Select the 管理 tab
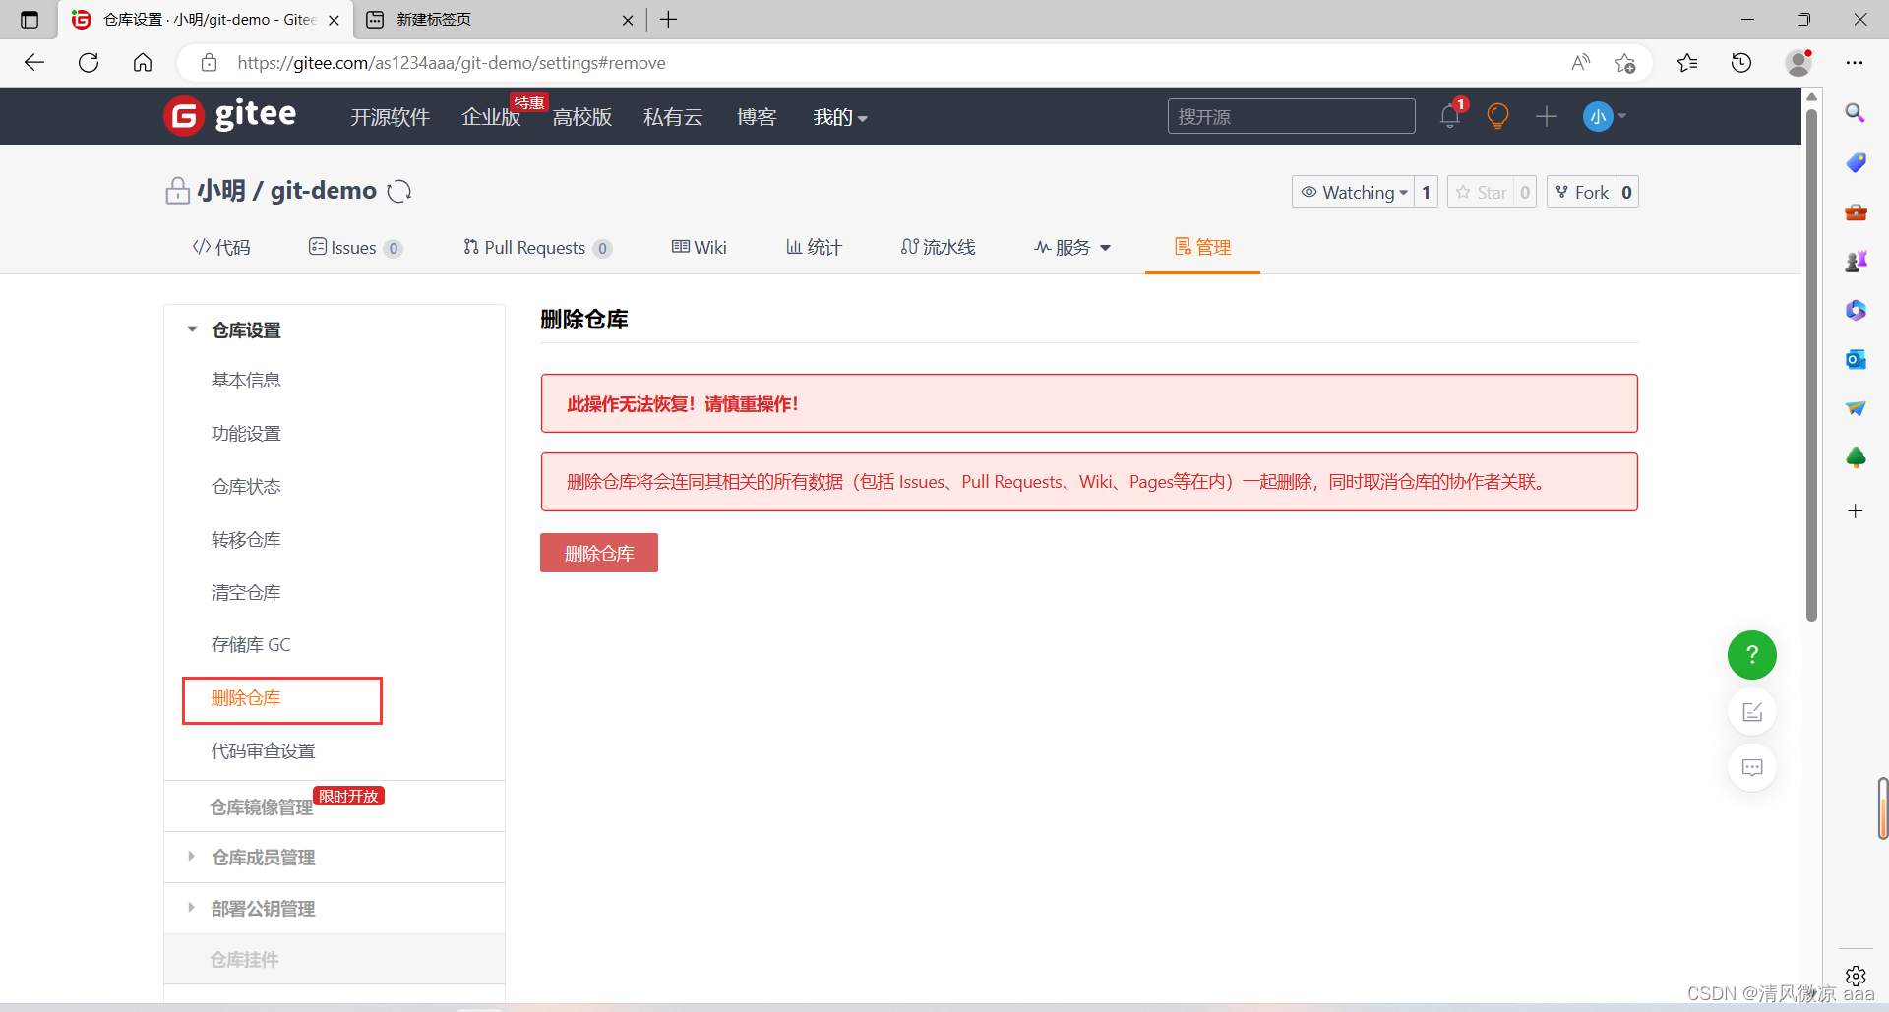Screen dimensions: 1889x1012 pos(1202,247)
